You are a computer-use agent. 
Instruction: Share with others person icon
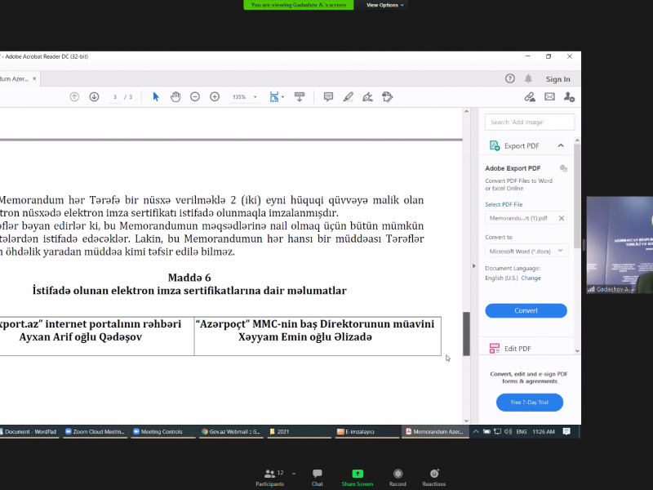tap(569, 97)
